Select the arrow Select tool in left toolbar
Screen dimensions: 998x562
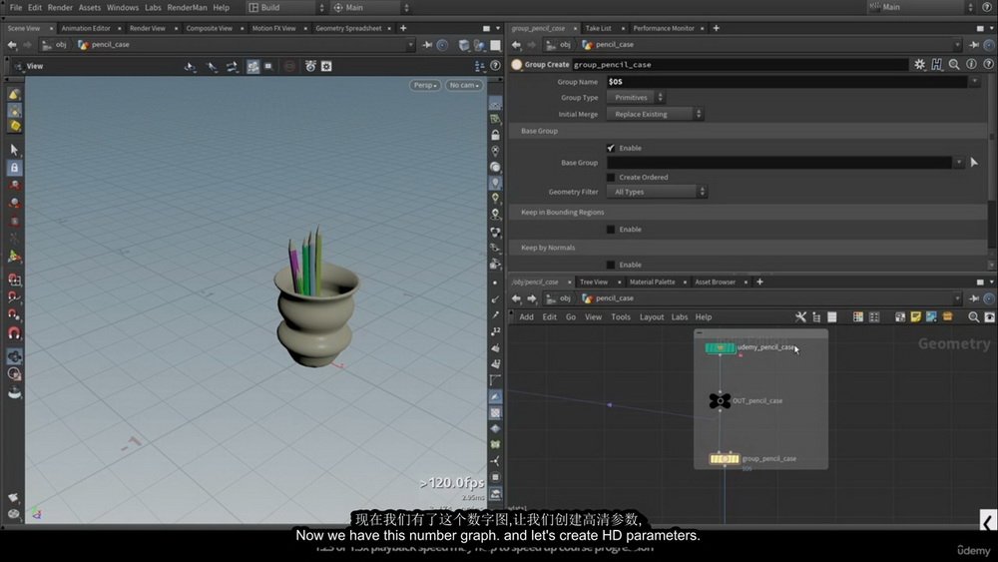click(14, 150)
